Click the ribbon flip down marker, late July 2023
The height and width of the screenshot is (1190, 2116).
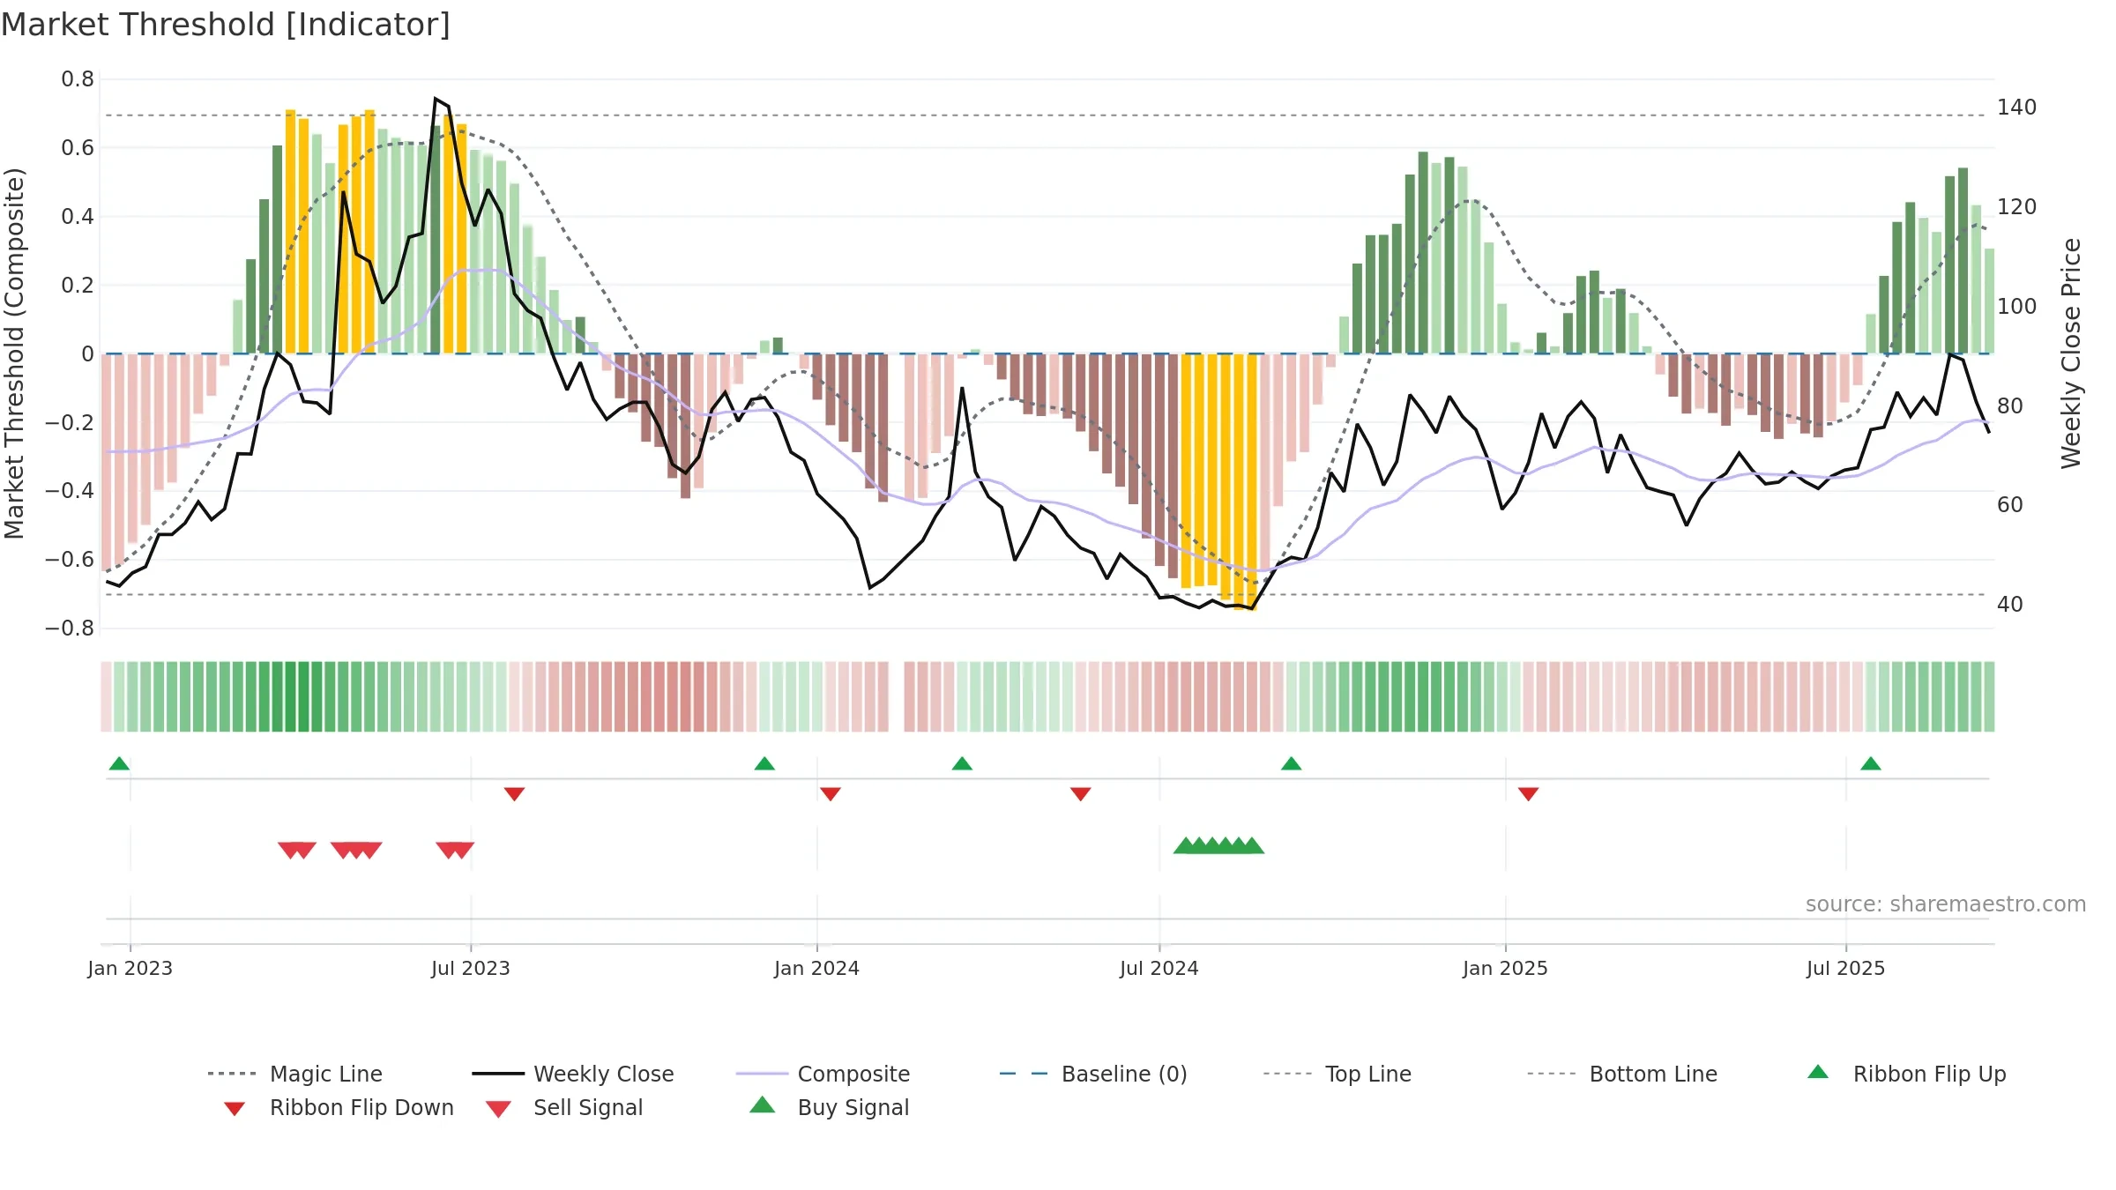click(514, 794)
